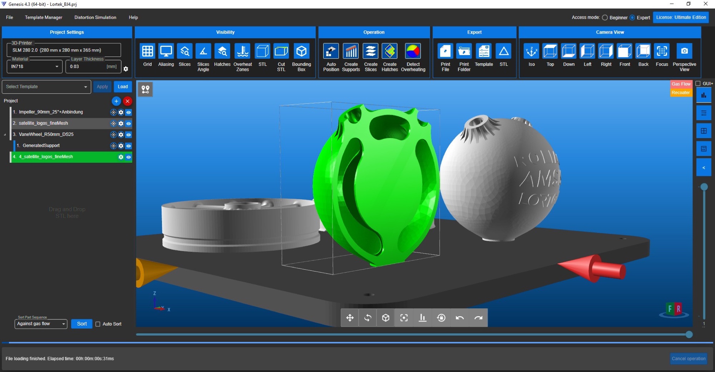Image resolution: width=715 pixels, height=372 pixels.
Task: Select Beginner access mode
Action: [605, 18]
